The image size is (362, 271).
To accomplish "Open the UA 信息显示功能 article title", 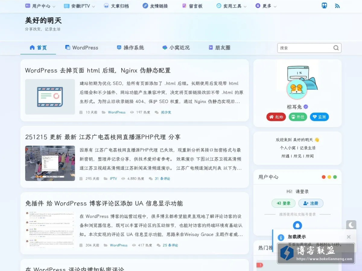I will pos(104,204).
